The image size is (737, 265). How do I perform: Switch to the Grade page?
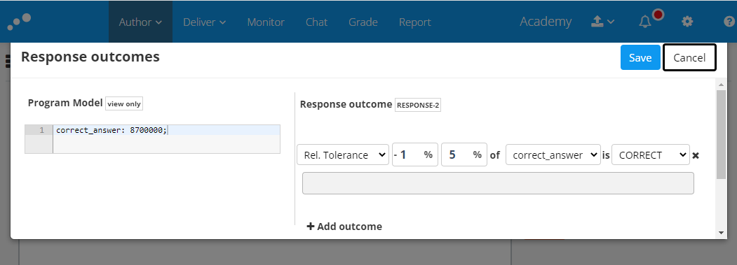[x=363, y=22]
